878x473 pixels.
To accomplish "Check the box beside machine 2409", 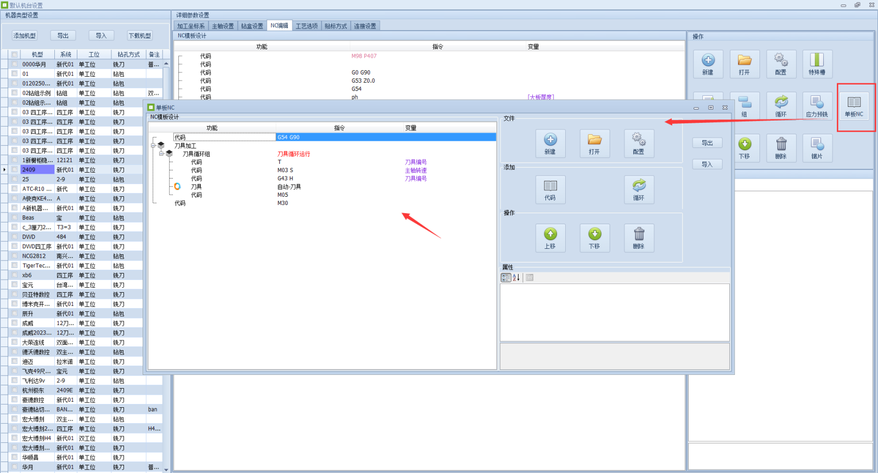I will tap(15, 170).
